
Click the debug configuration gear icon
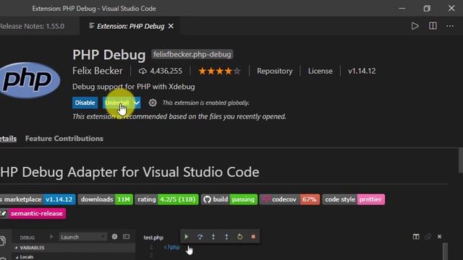(114, 237)
